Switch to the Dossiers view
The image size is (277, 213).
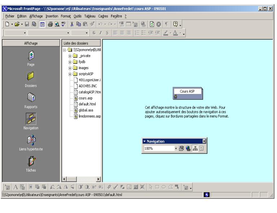coord(30,78)
